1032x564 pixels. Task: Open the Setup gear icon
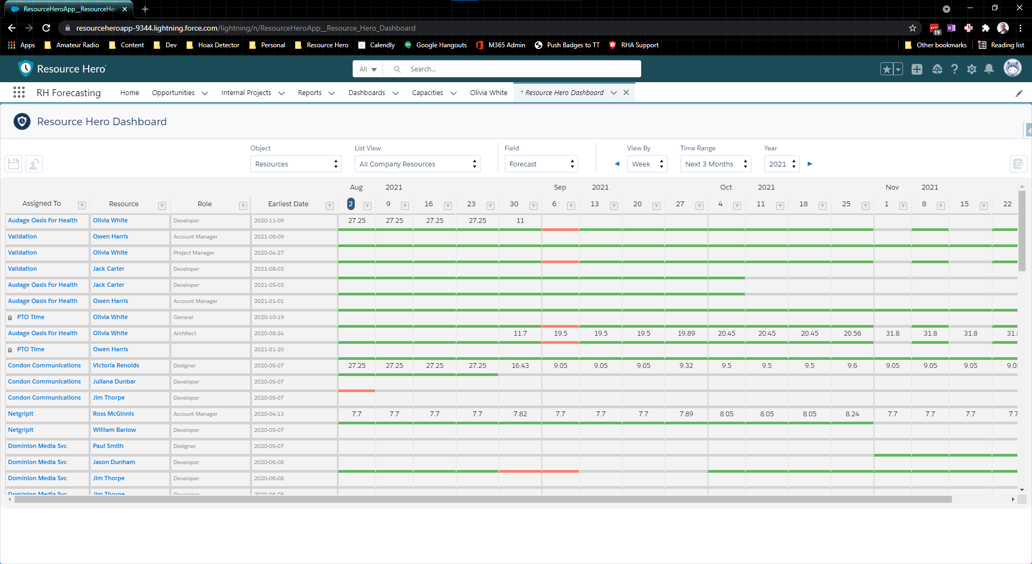coord(972,69)
